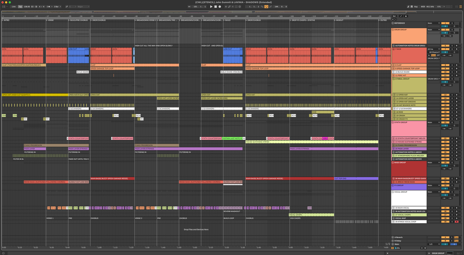Click the Follow playhead icon in transport
Image resolution: width=464 pixels, height=255 pixels.
[x=235, y=7]
